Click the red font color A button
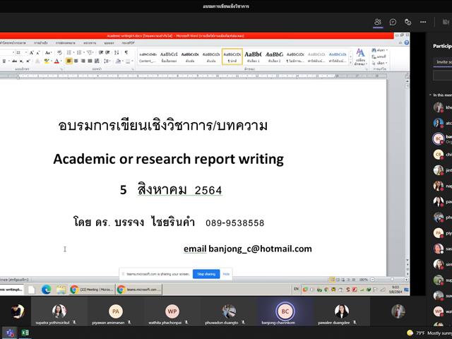Image resolution: width=452 pixels, height=339 pixels. [x=56, y=61]
